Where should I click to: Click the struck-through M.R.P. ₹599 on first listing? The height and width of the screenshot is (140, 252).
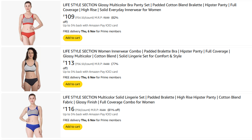[x=106, y=18]
